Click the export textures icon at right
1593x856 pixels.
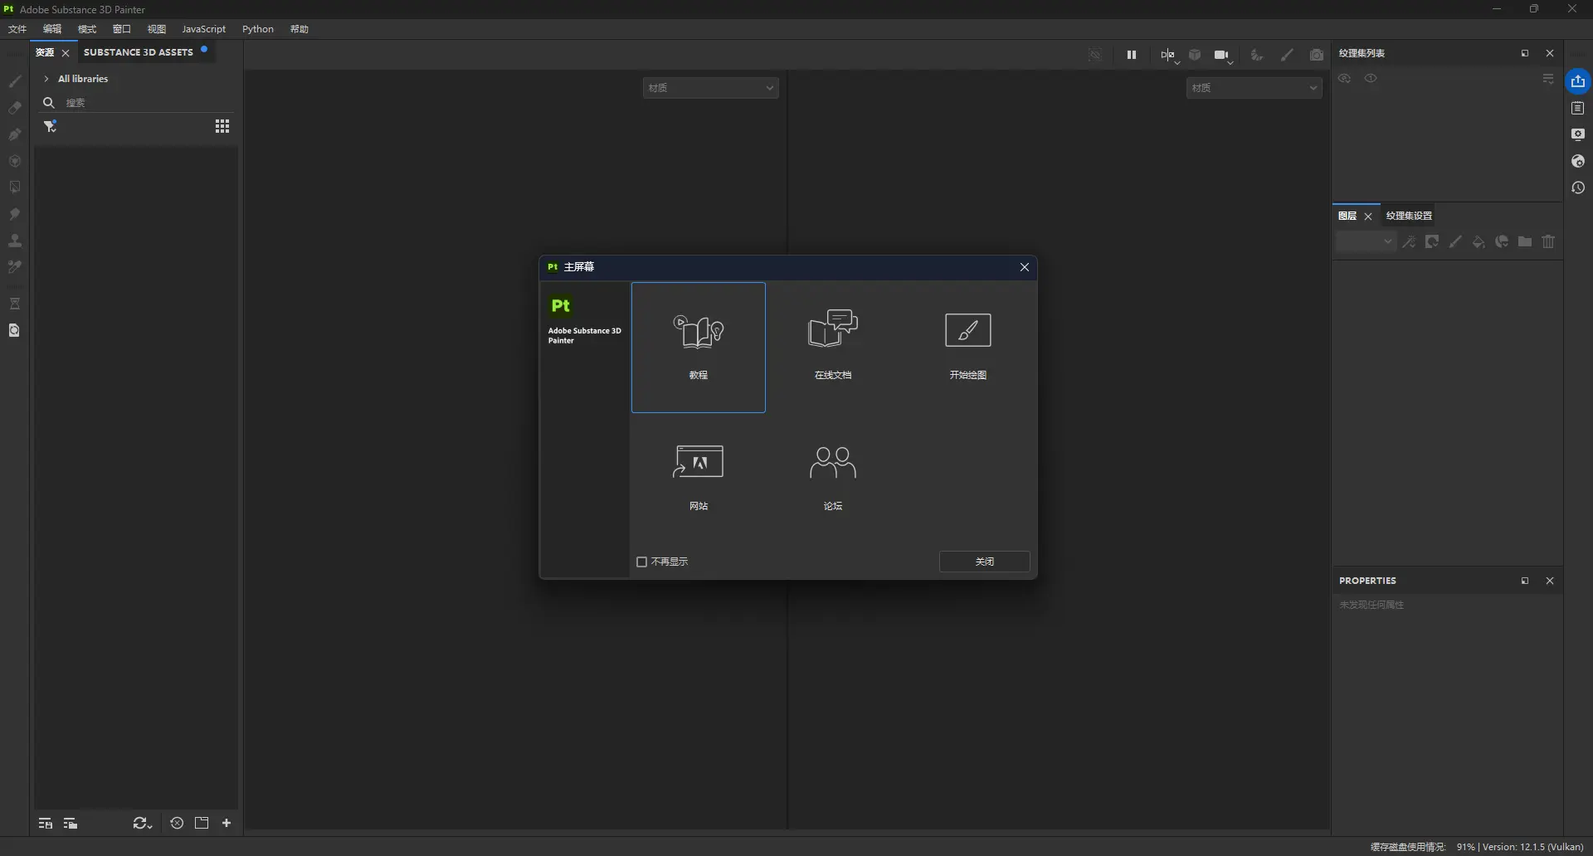coord(1578,81)
